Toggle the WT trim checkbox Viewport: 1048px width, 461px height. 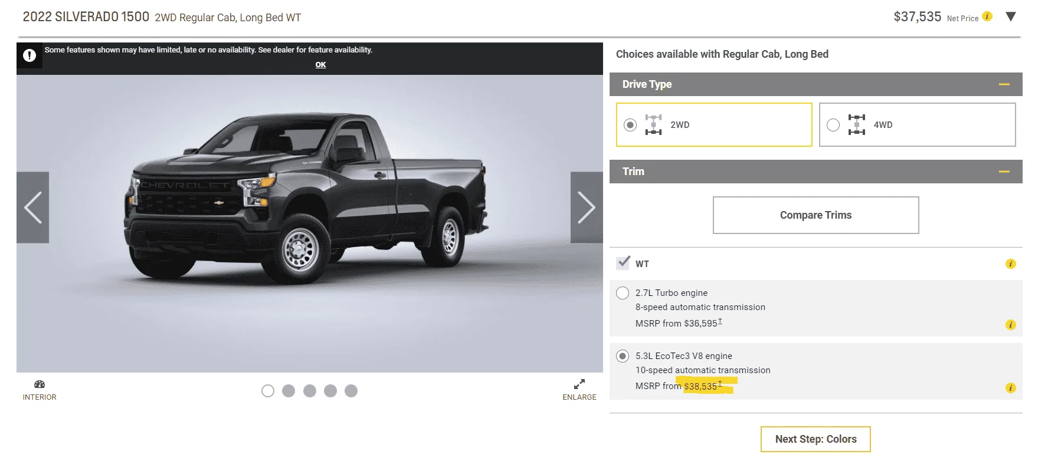point(623,263)
